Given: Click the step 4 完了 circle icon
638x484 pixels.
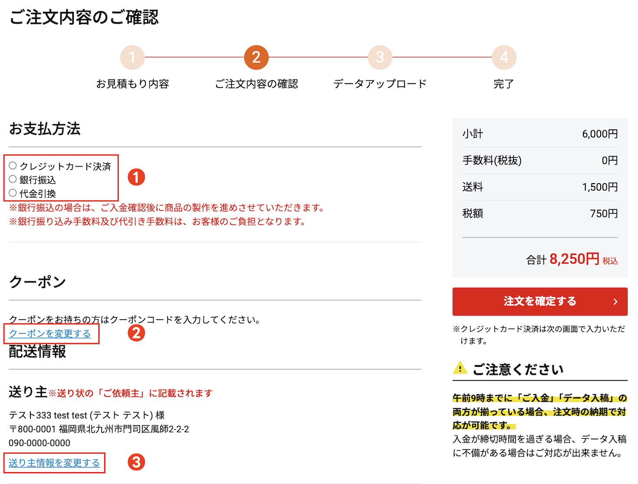Looking at the screenshot, I should point(503,57).
